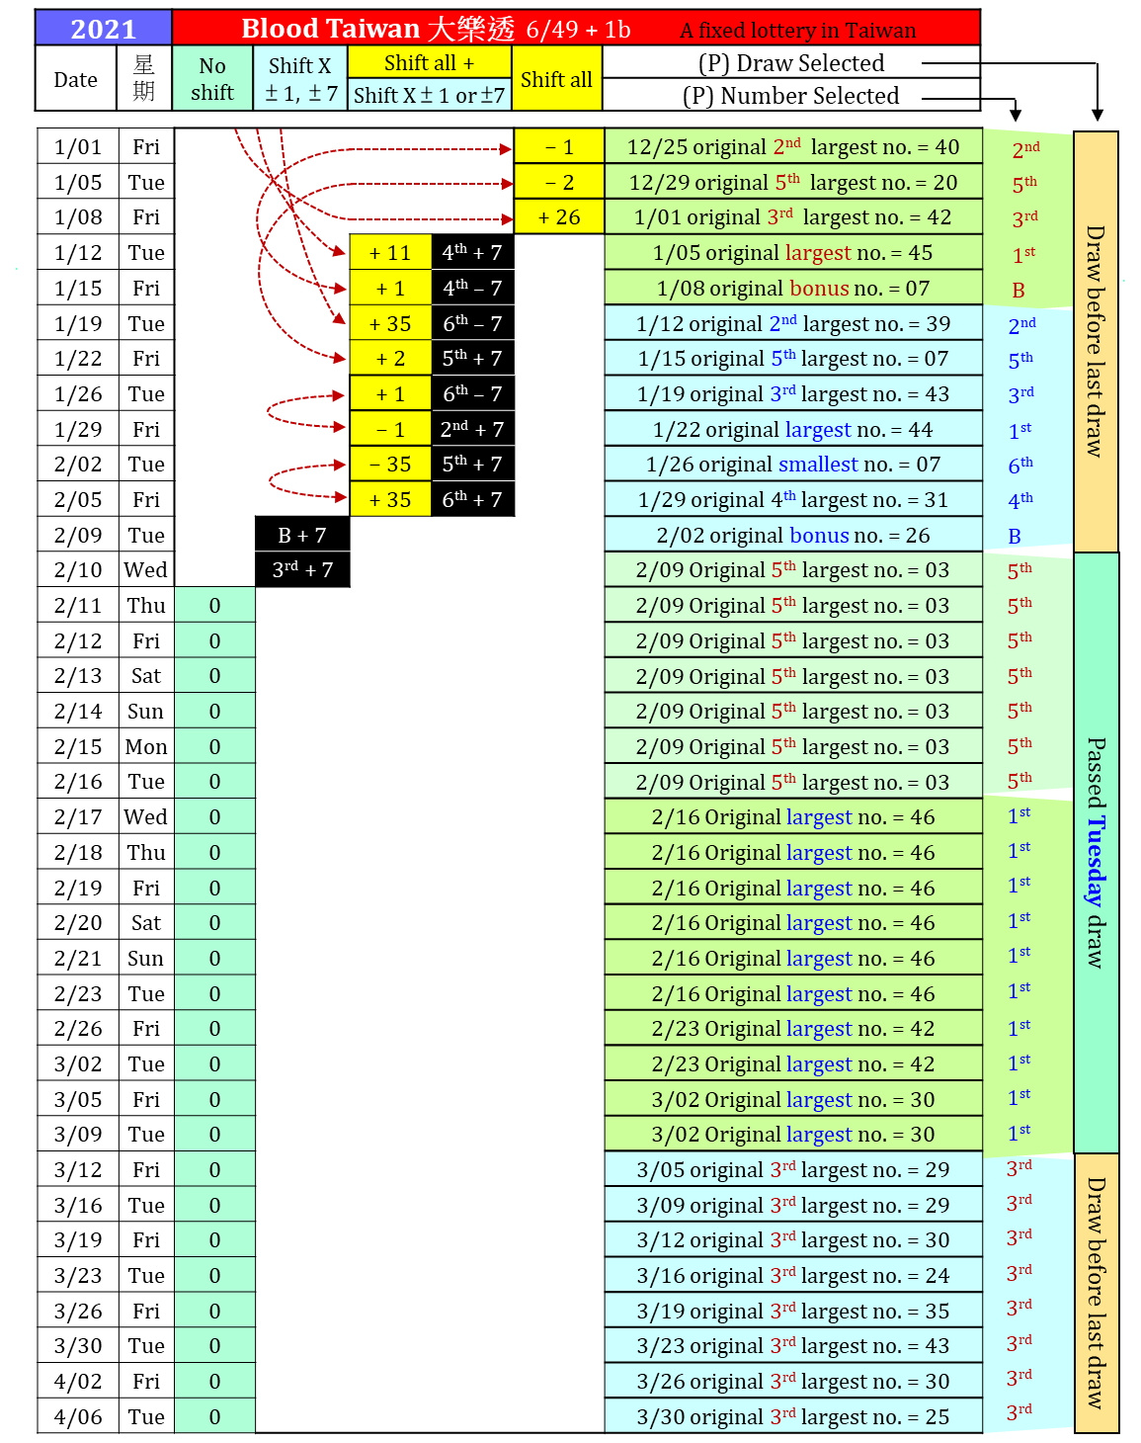Select the black '6th + 7' cell
Screen dimensions: 1141x1443
click(x=472, y=499)
